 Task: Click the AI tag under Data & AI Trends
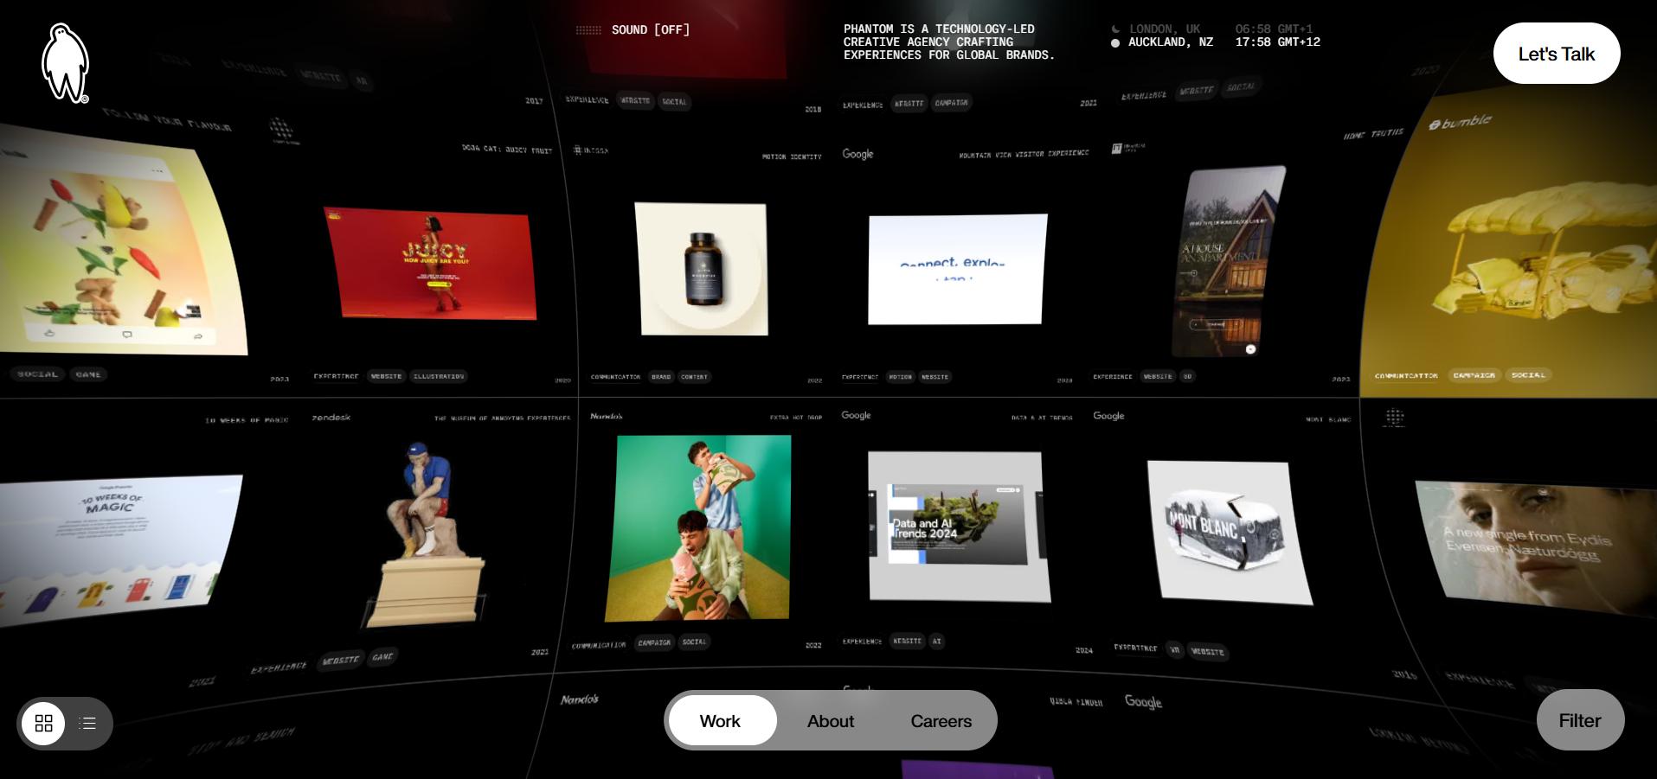[x=936, y=642]
